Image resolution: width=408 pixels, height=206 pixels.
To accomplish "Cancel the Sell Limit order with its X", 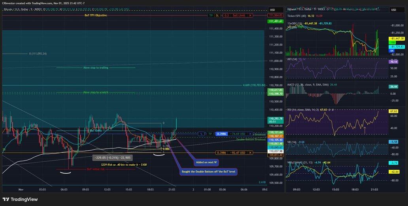I will [251, 15].
